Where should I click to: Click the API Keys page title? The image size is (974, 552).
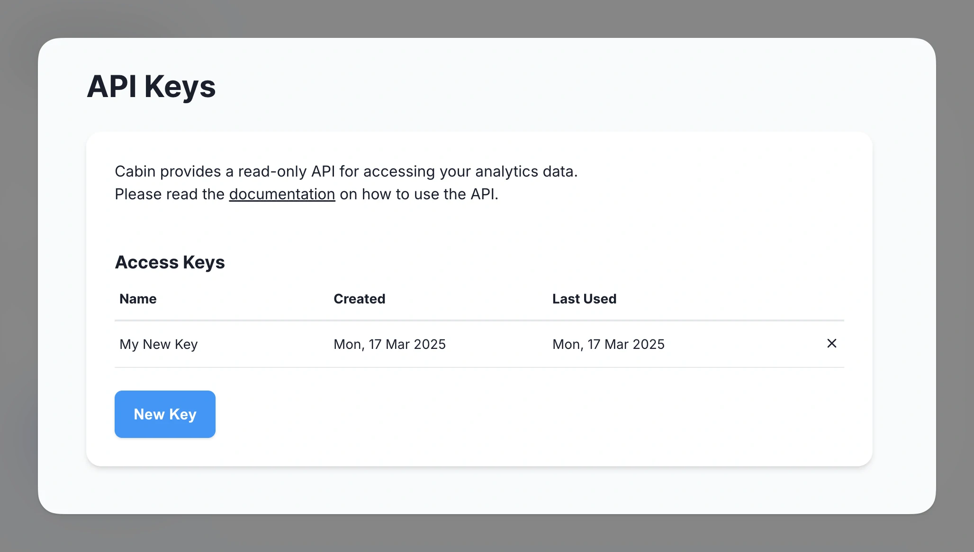pyautogui.click(x=152, y=86)
